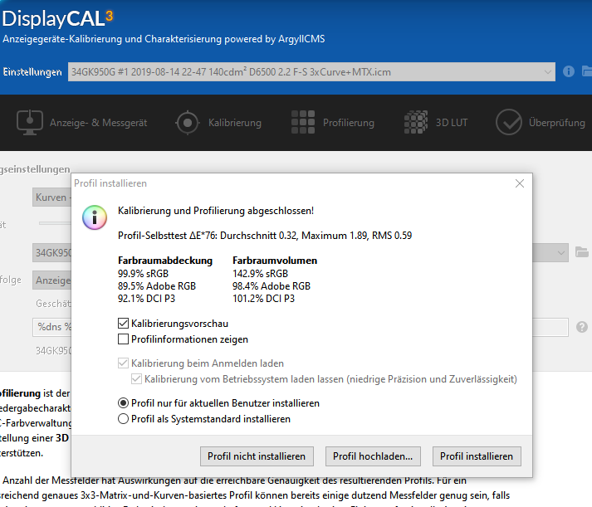Viewport: 592px width, 507px height.
Task: Click the text '142.9% sRGB'
Action: [x=260, y=274]
